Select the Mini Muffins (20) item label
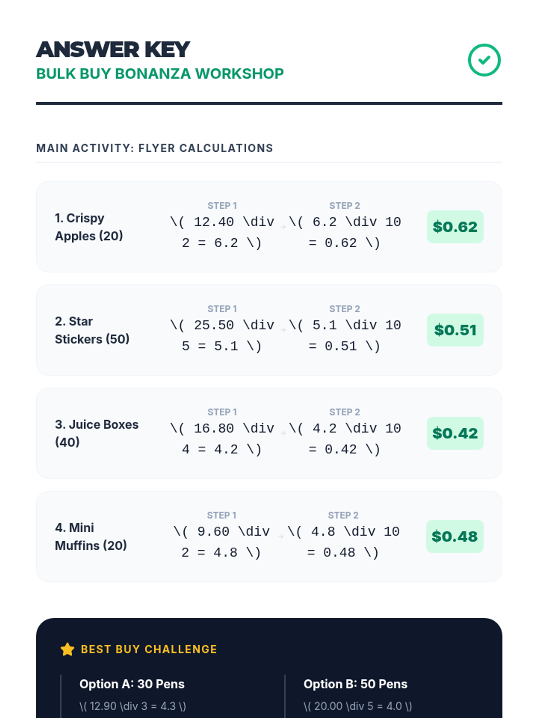The width and height of the screenshot is (538, 718). 91,537
